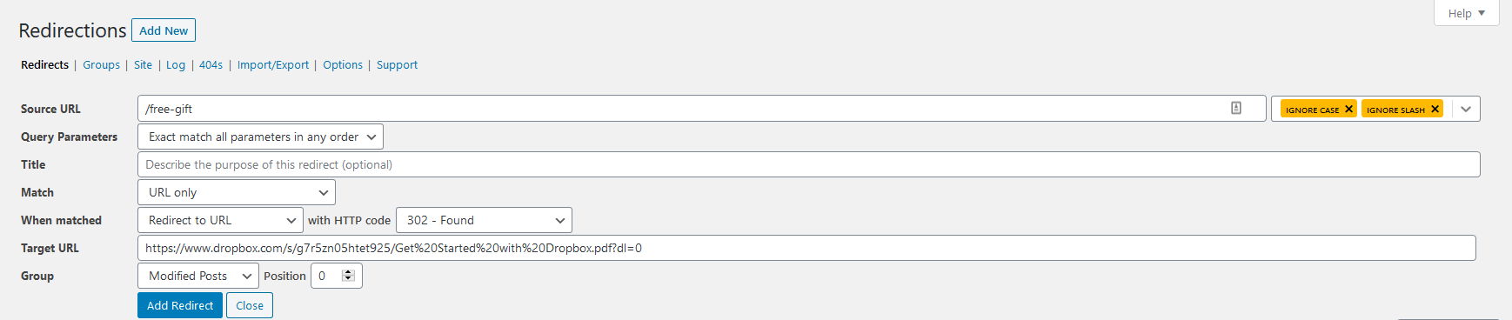Open the Groups tab
Screen dimensions: 1512x320
coord(102,65)
